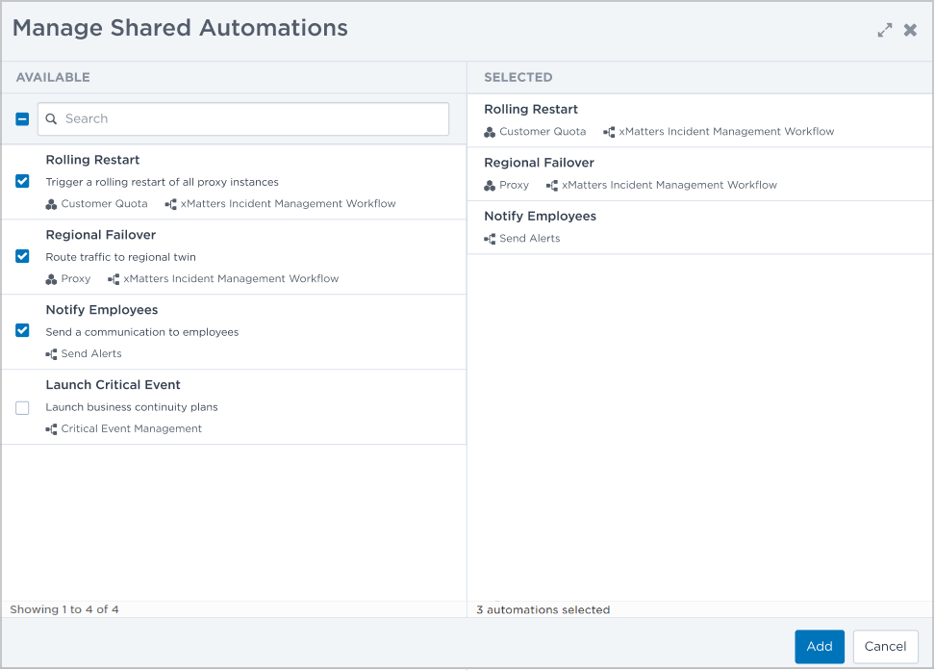Uncheck the Rolling Restart checkbox
Image resolution: width=935 pixels, height=671 pixels.
point(22,181)
